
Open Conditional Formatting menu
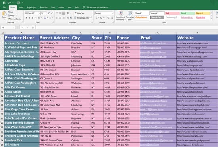tap(120, 16)
